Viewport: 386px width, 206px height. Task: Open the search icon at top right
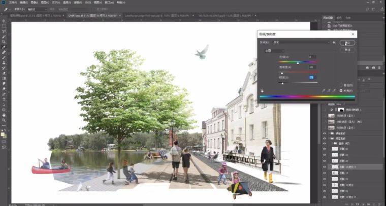[368, 9]
